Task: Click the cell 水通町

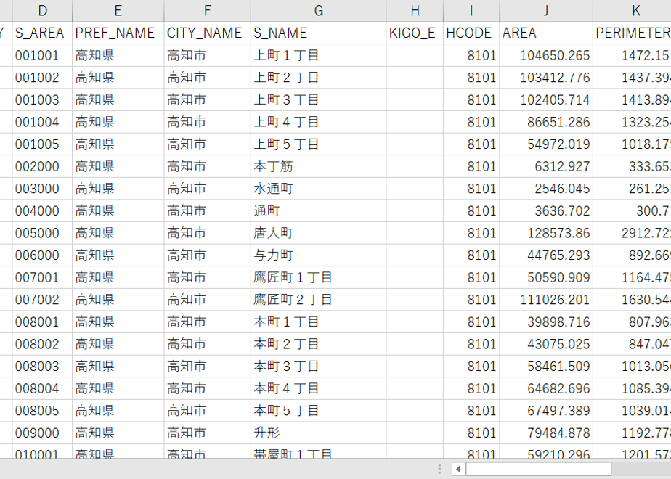Action: (318, 189)
